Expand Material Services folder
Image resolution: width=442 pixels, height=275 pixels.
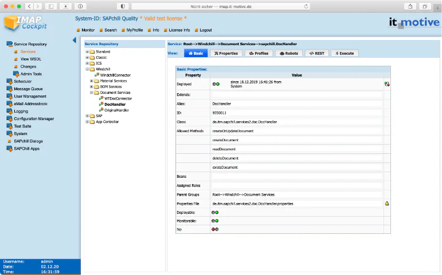[x=91, y=81]
